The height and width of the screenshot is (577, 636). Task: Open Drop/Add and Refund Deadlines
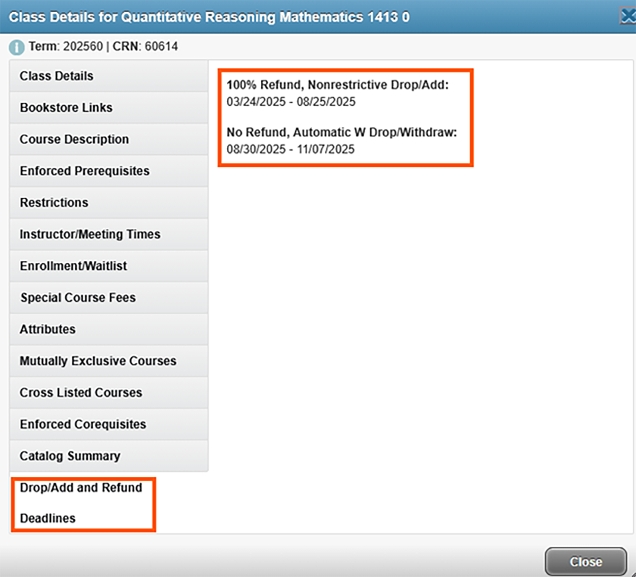pyautogui.click(x=81, y=503)
